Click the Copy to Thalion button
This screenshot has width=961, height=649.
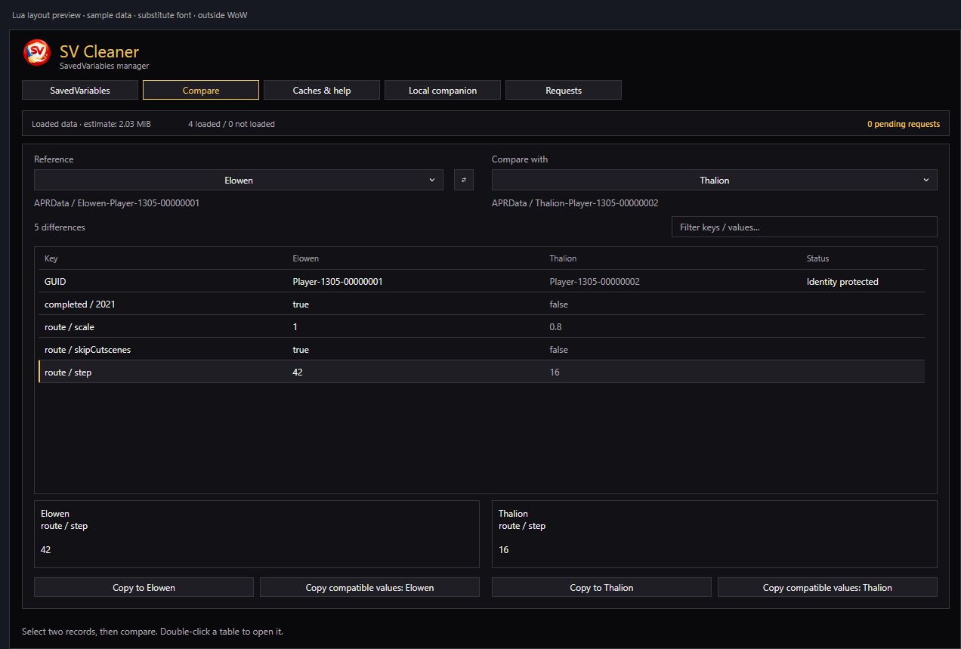[601, 587]
